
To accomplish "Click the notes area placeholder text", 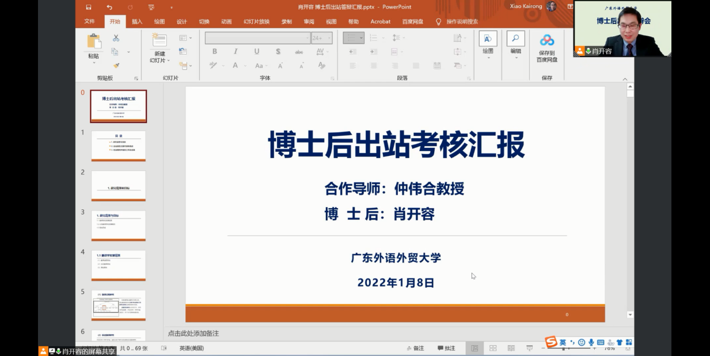I will 193,334.
